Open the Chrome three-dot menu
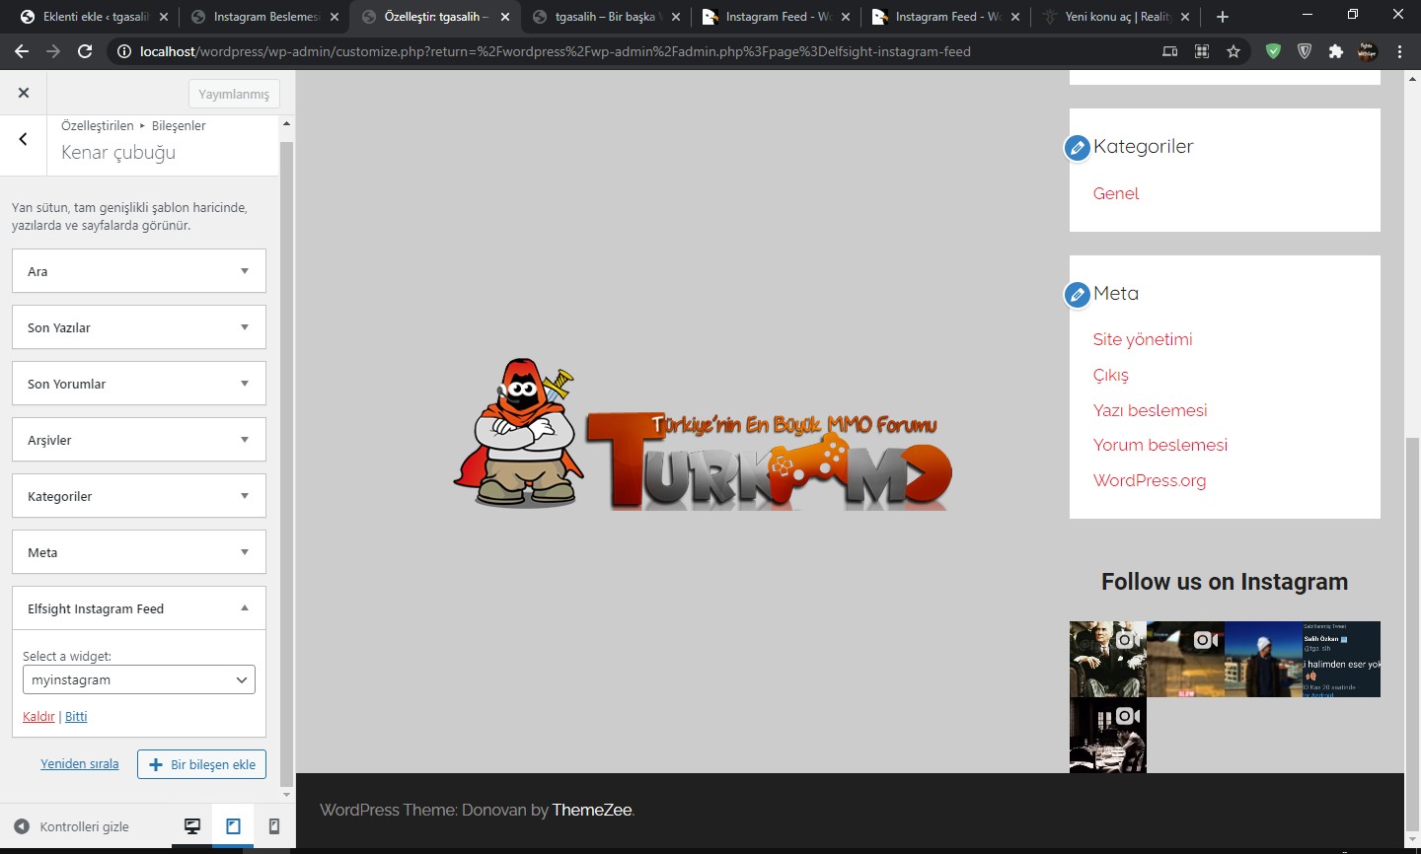The width and height of the screenshot is (1421, 854). 1399,51
